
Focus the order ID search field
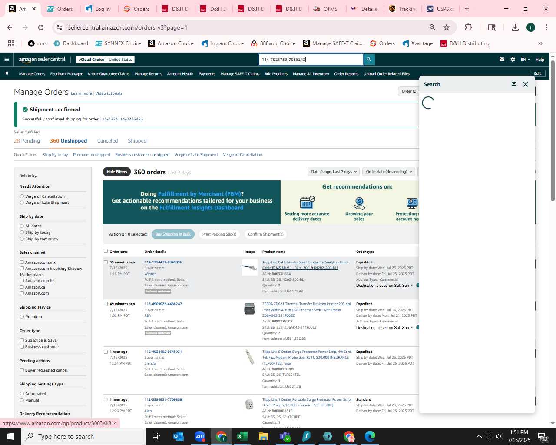tap(311, 60)
